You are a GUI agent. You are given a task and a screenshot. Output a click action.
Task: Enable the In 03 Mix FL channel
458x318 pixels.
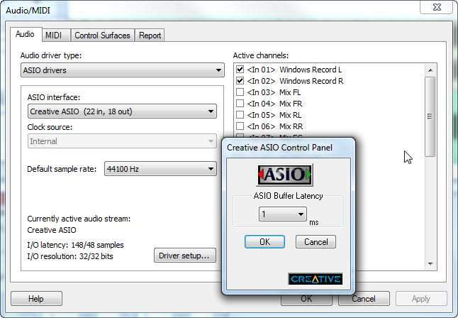pos(240,92)
